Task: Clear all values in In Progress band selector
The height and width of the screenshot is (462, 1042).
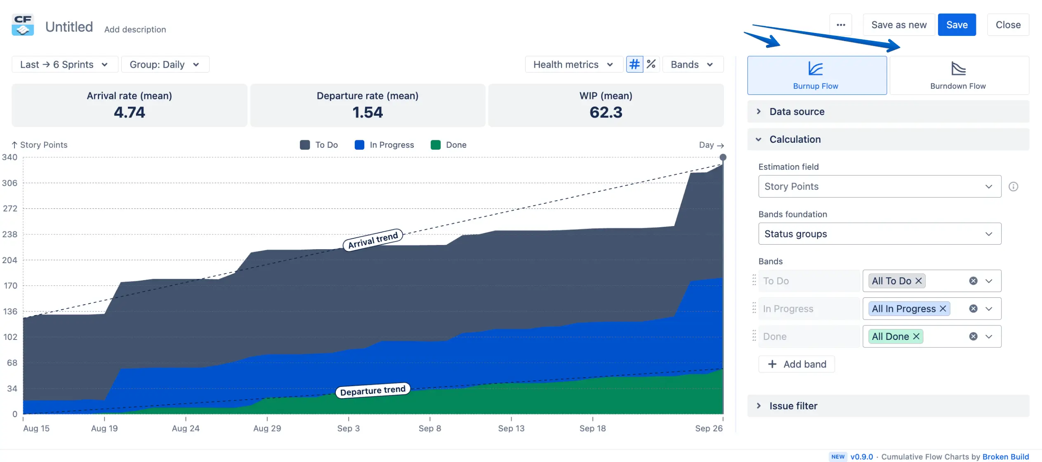Action: coord(973,309)
